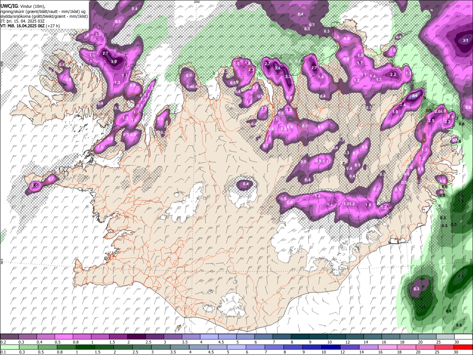Click the grey-teal 16 swatch, upper legend row
Screen dimensions: 473x355
click(391, 337)
